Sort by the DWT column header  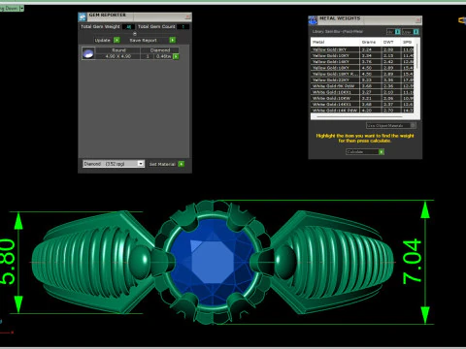tap(391, 42)
